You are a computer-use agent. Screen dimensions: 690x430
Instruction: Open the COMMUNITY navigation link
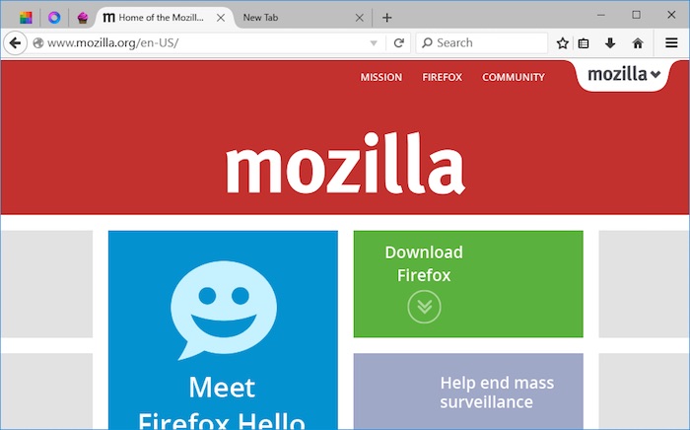pyautogui.click(x=514, y=77)
